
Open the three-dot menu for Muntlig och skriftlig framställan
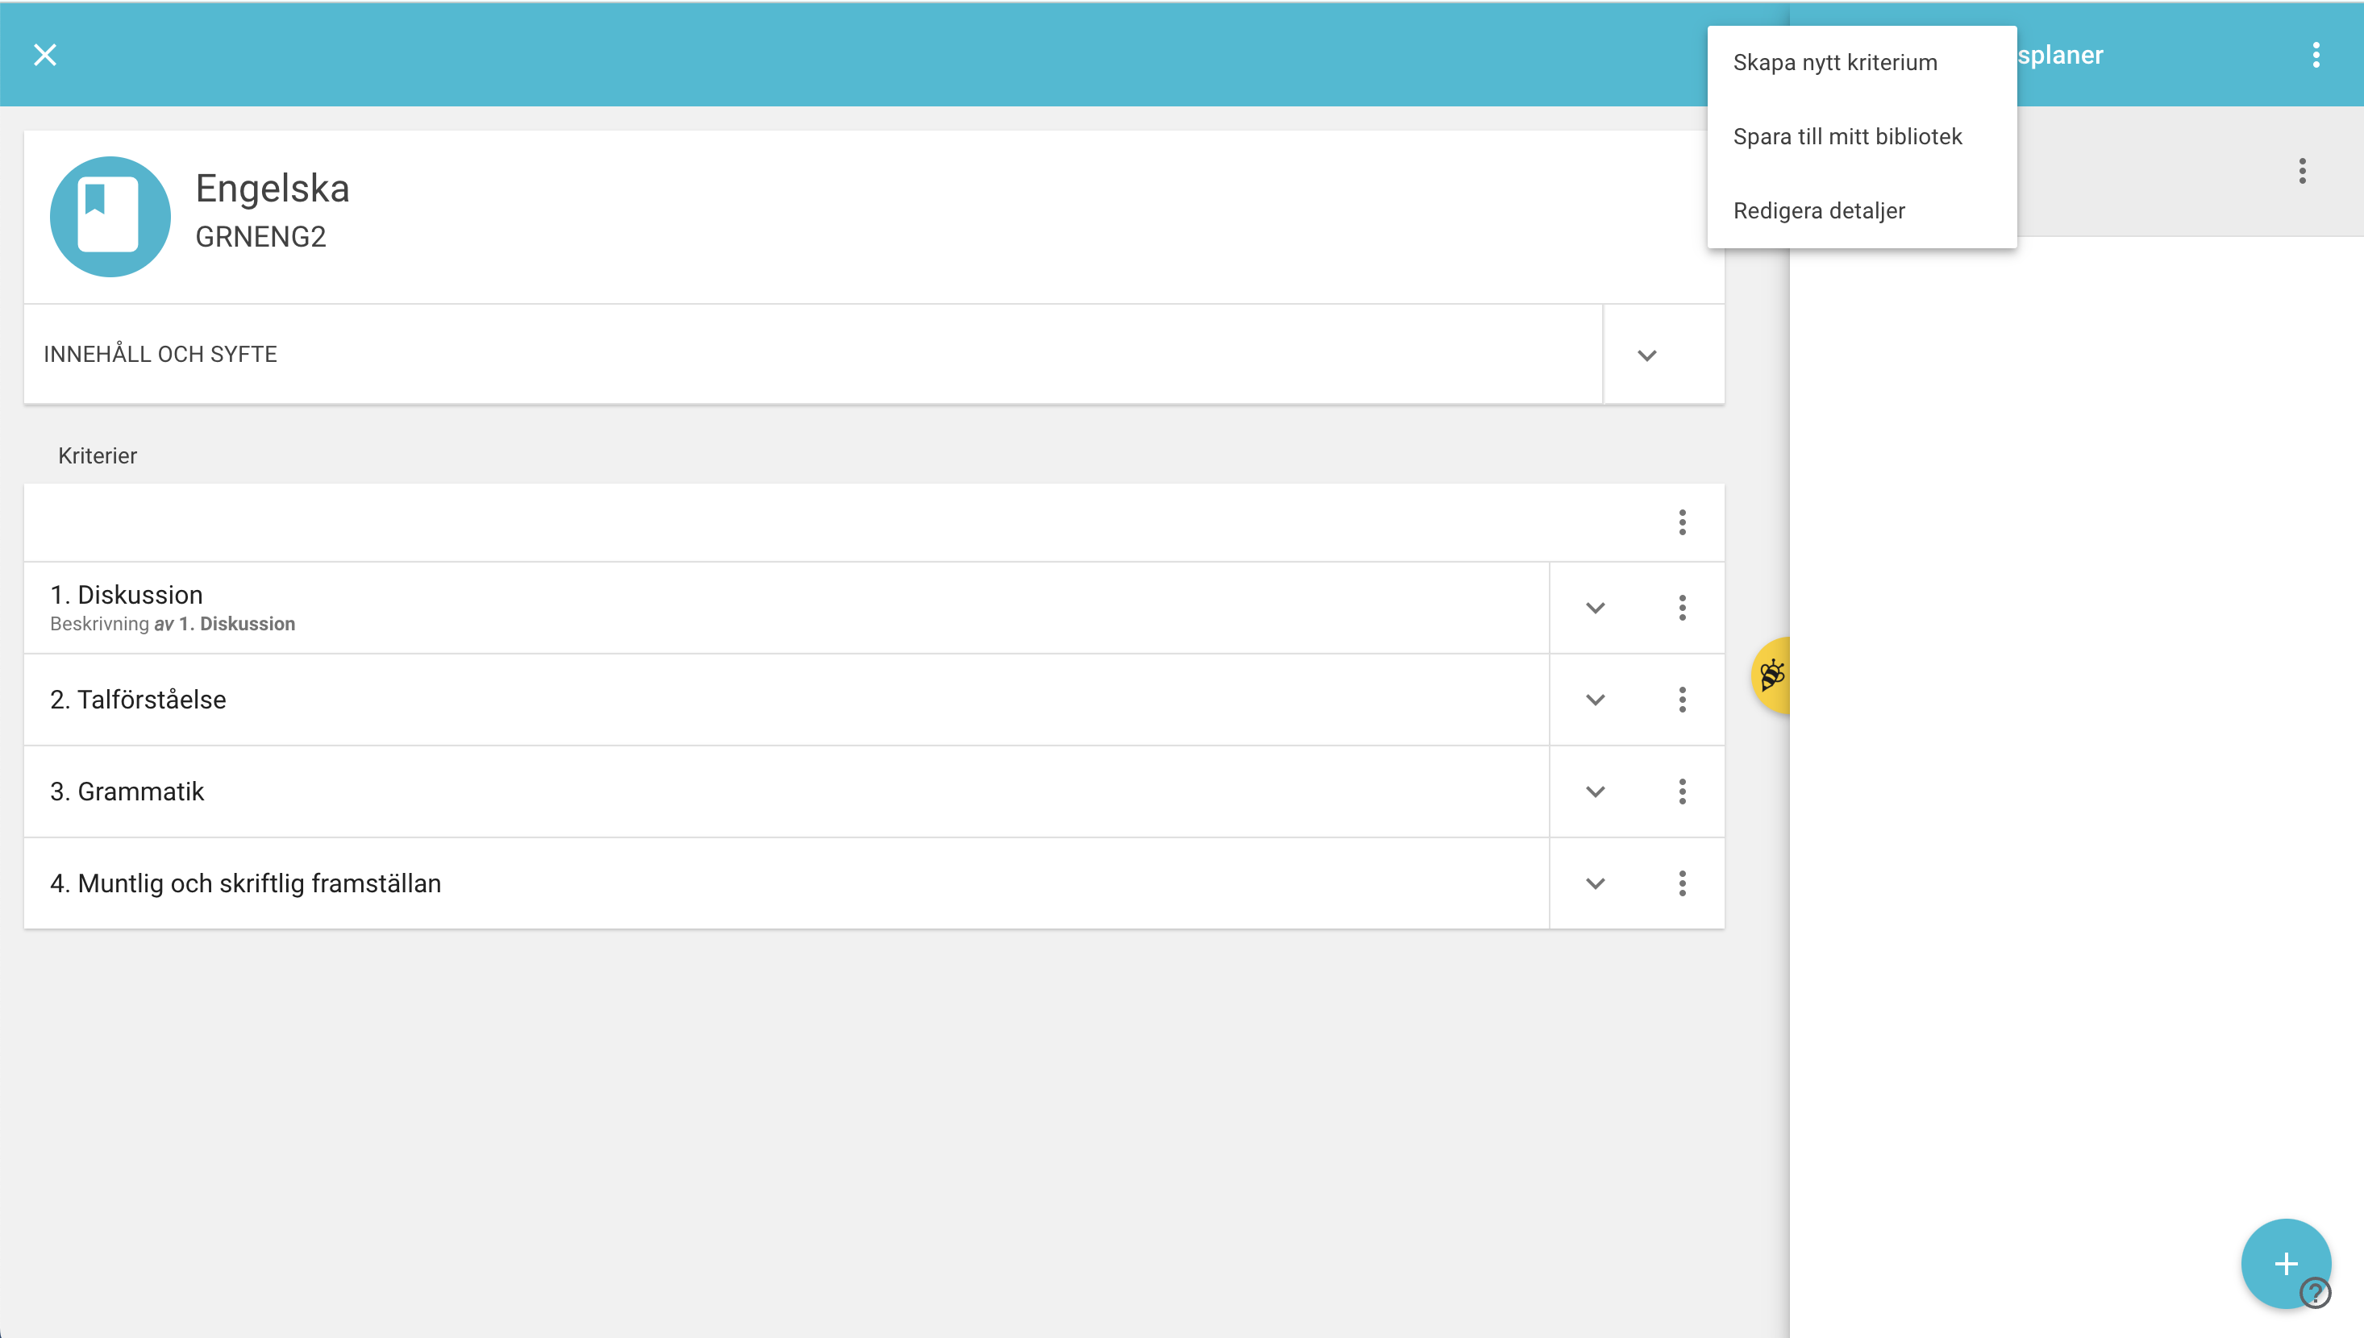coord(1682,883)
